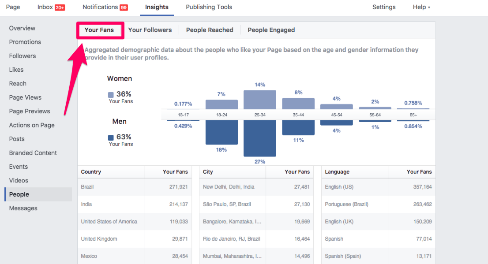Open the People Engaged tab
Screen dimensions: 488x264
pyautogui.click(x=271, y=30)
